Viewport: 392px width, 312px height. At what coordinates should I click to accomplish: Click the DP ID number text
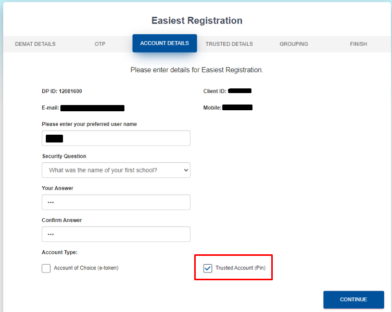coord(71,91)
